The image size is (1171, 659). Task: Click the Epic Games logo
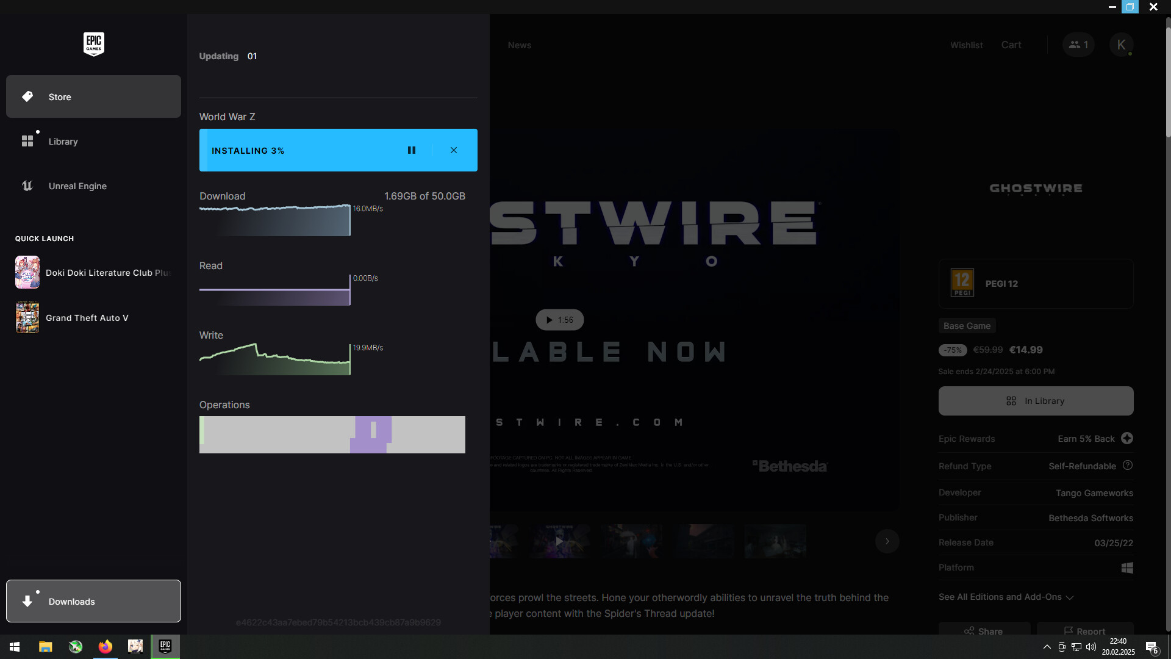pos(93,44)
